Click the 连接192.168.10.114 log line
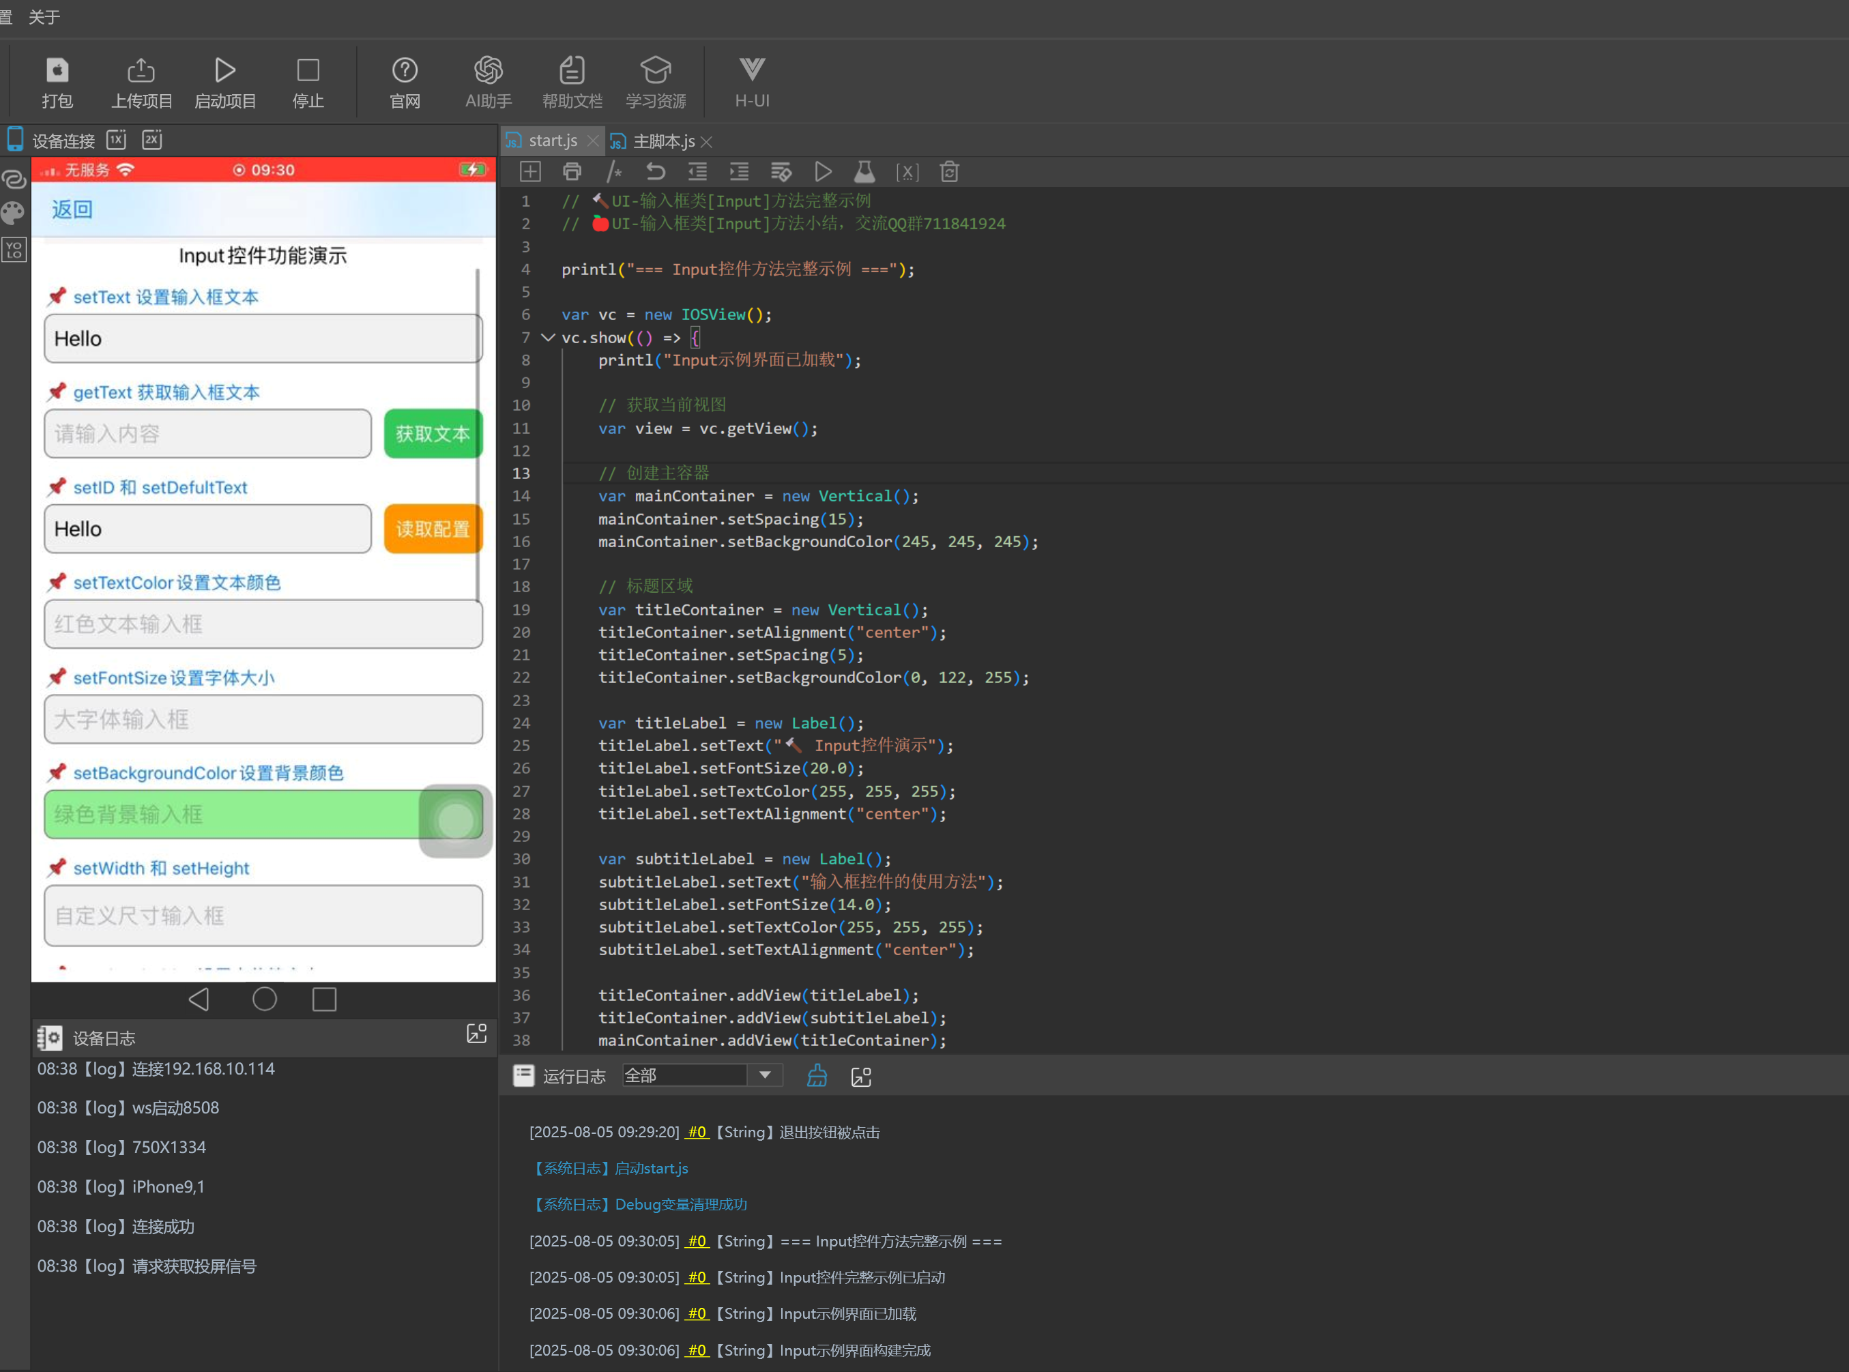1849x1372 pixels. [x=156, y=1069]
